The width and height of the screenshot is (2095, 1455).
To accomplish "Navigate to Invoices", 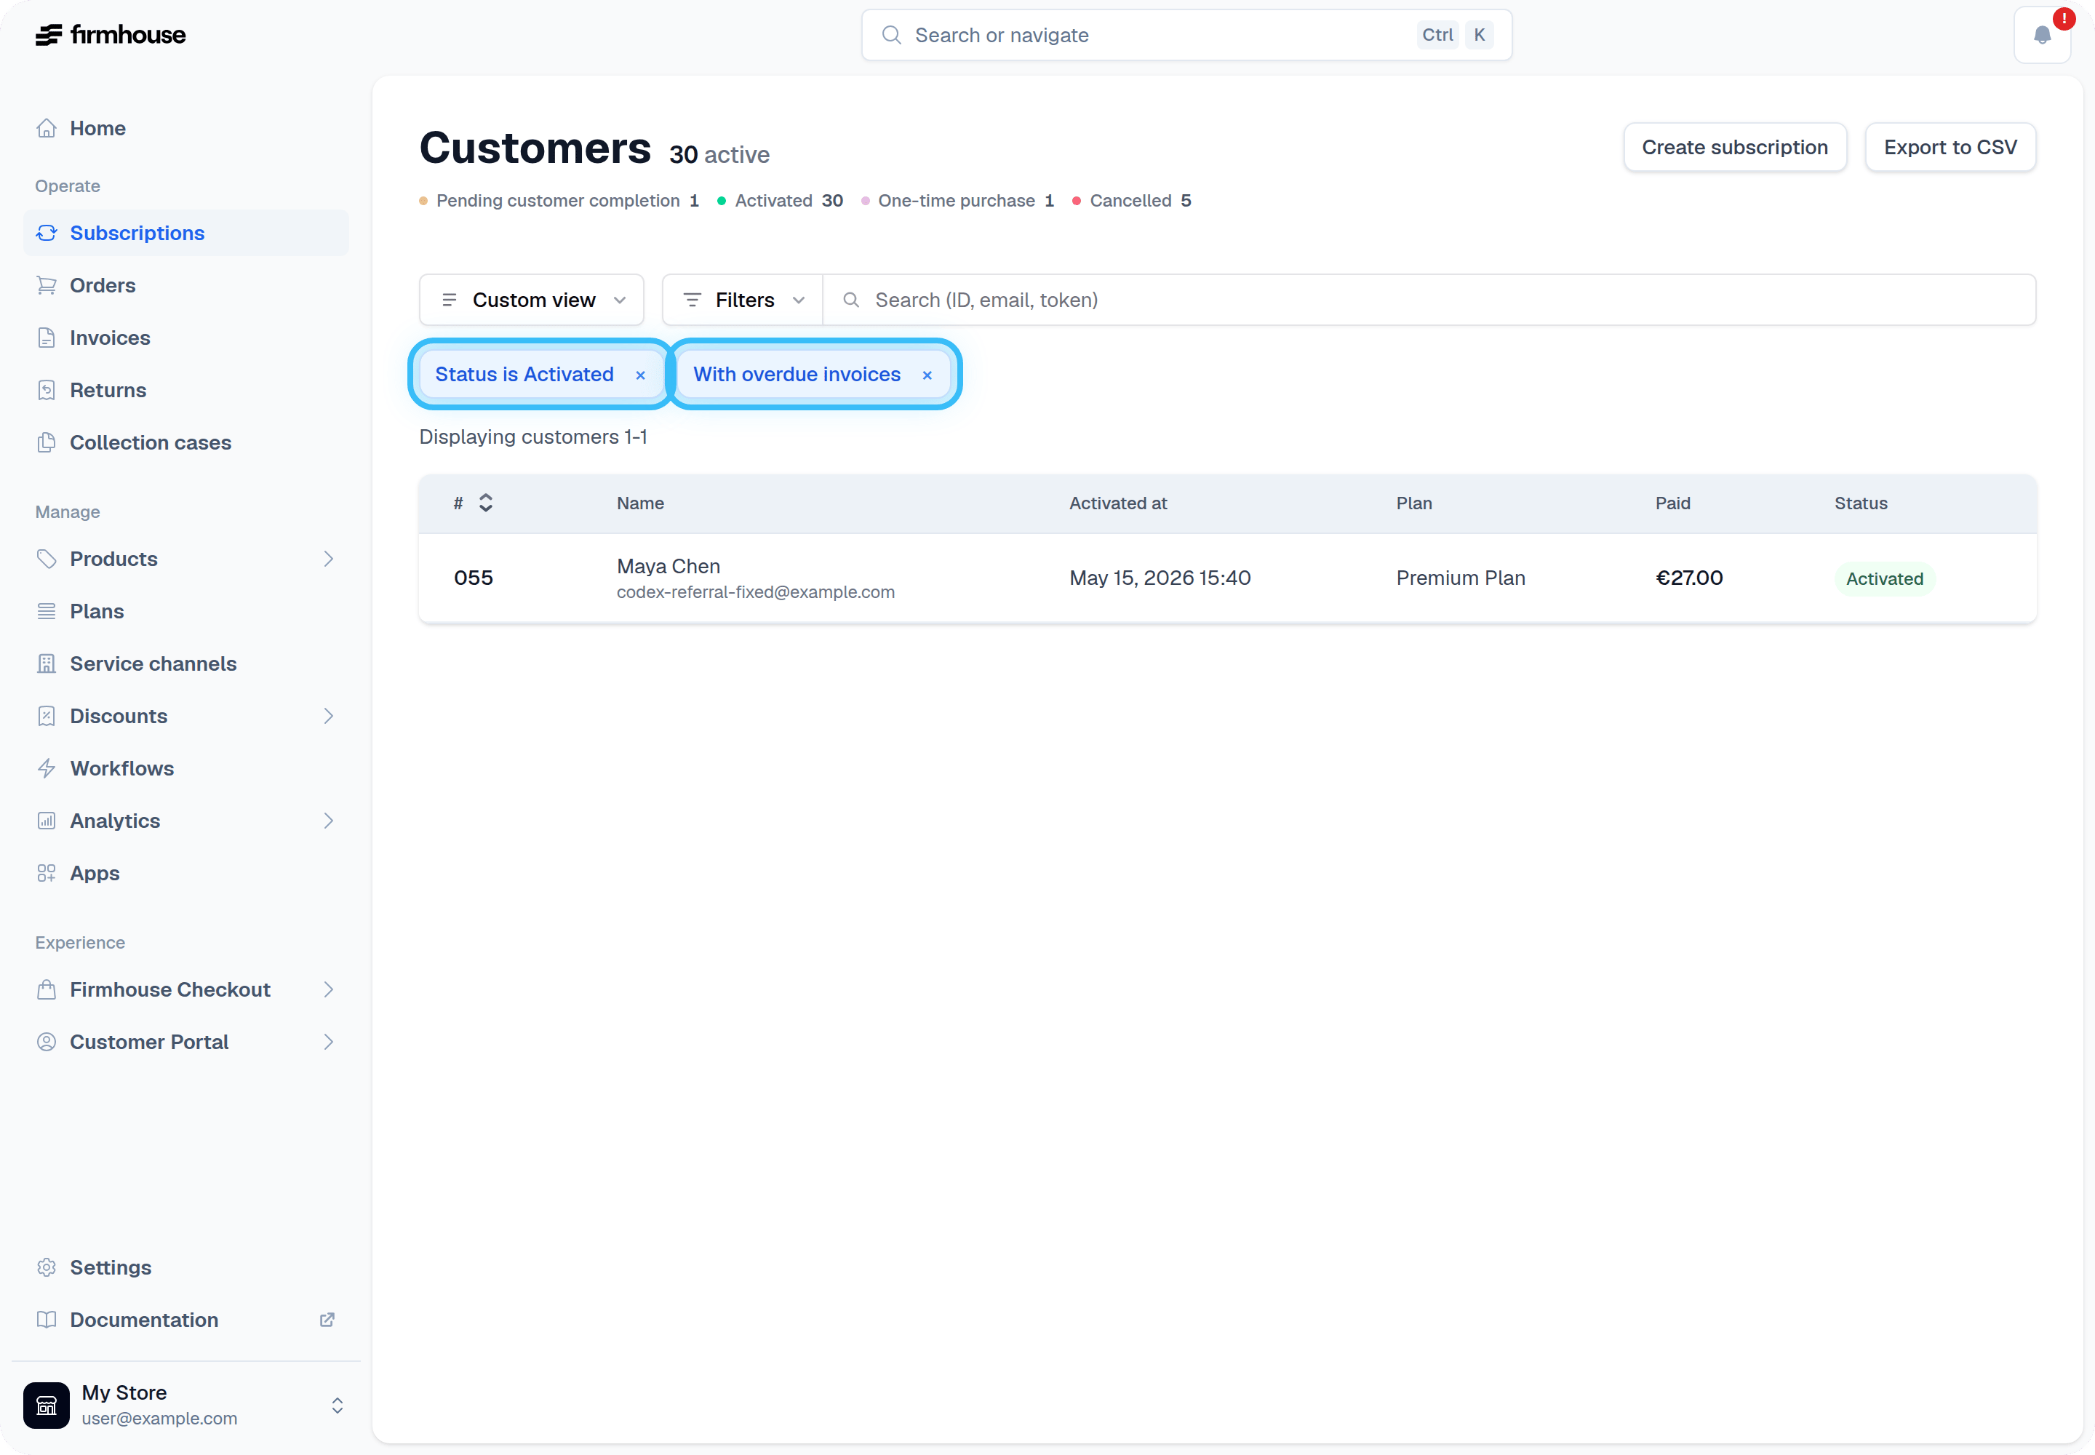I will [x=186, y=338].
